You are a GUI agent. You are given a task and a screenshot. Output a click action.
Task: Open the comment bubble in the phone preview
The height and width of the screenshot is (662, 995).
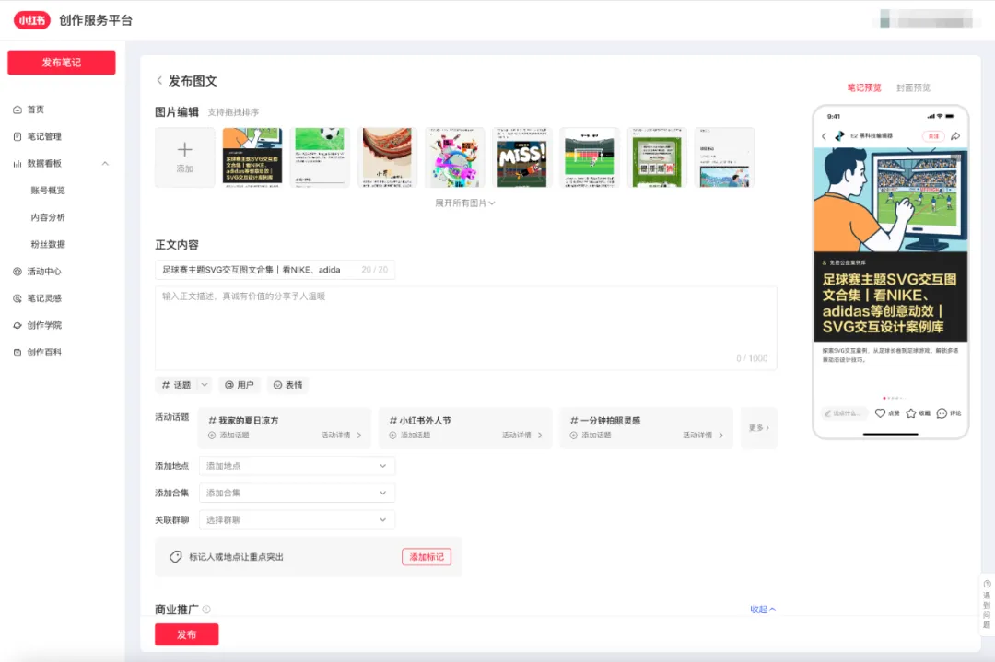(x=941, y=412)
